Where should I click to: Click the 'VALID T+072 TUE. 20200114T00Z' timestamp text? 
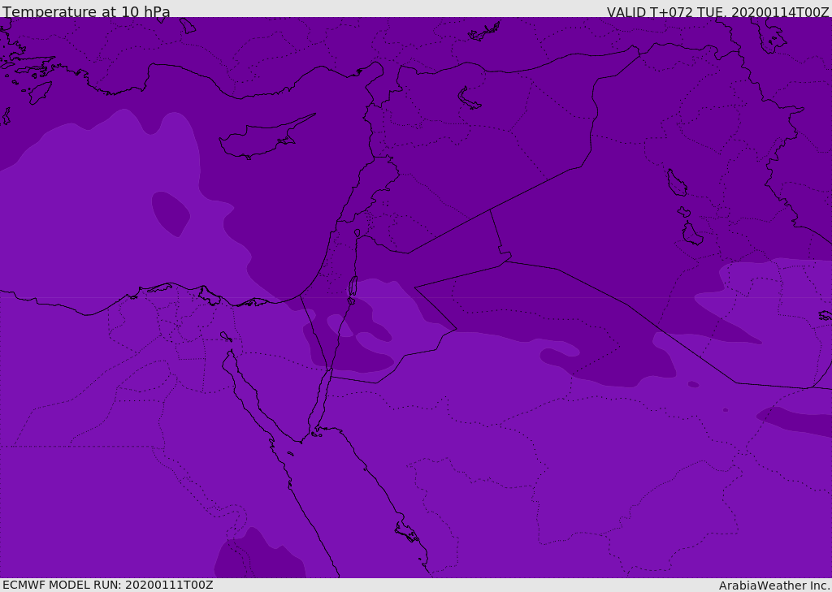click(x=718, y=11)
